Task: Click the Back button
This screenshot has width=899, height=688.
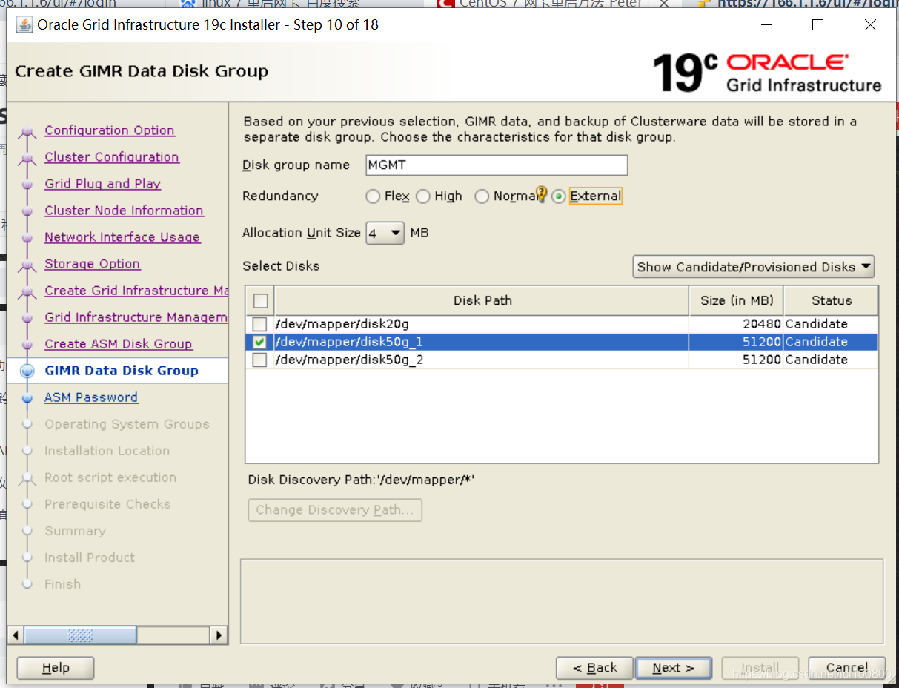Action: (594, 668)
